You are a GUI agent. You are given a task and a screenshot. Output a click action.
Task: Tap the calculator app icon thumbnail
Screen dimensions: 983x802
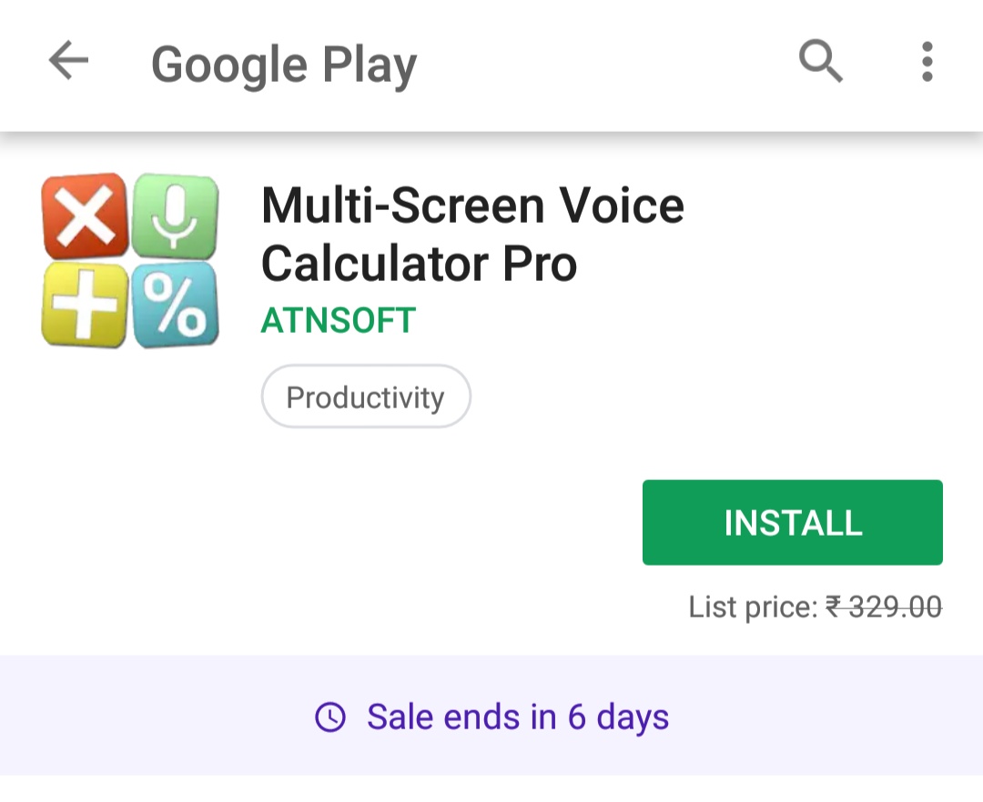130,260
